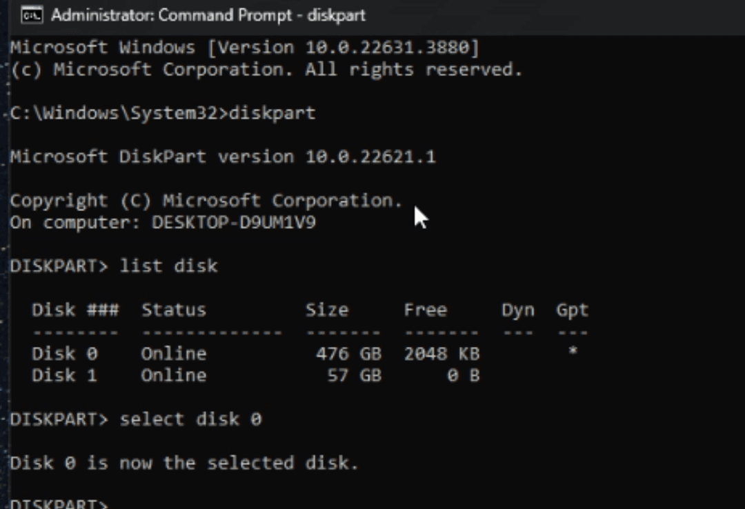745x509 pixels.
Task: Click the 'Microsoft DiskPart version 10.0.22621.1' line
Action: (x=223, y=157)
